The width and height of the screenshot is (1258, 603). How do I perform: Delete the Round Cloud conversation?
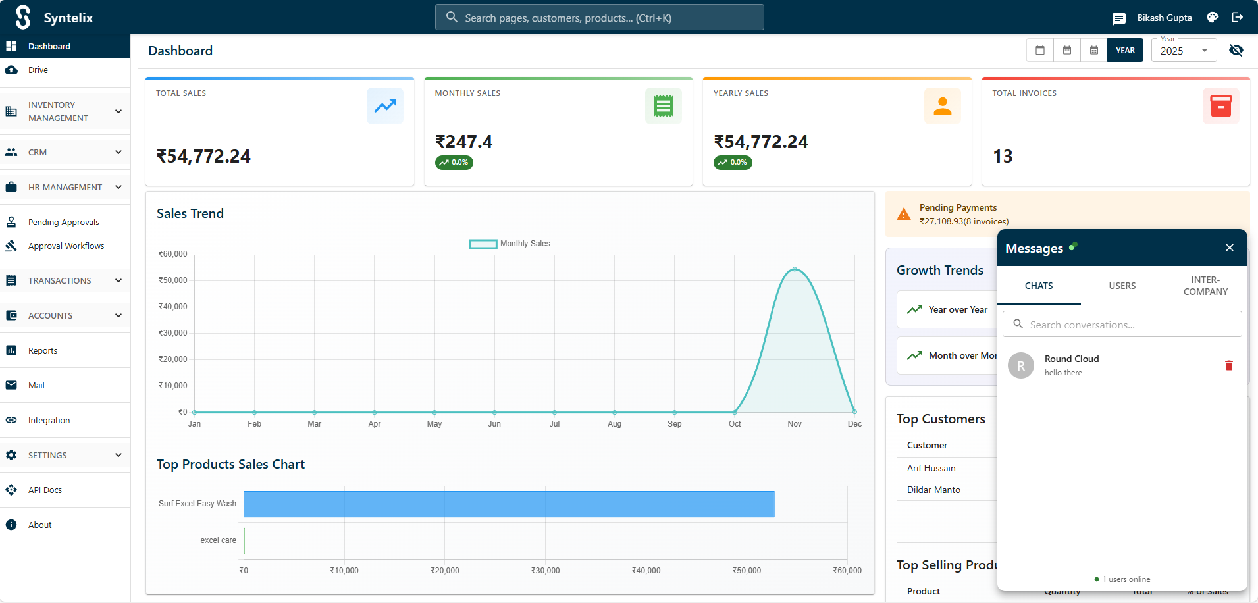(x=1228, y=365)
